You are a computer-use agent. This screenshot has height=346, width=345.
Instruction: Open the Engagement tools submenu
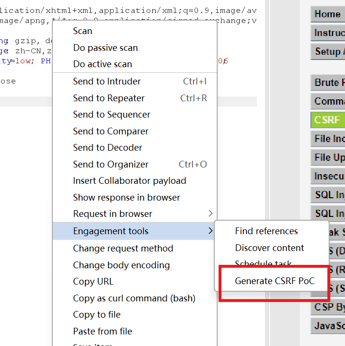tap(111, 231)
